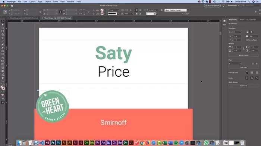The width and height of the screenshot is (261, 146).
Task: Open the Essentials workspace switcher
Action: (x=233, y=6)
